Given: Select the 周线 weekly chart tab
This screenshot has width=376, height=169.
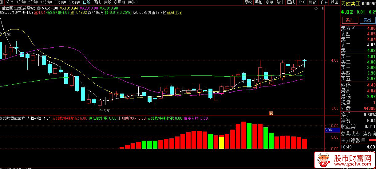Looking at the screenshot, I should point(97,2).
